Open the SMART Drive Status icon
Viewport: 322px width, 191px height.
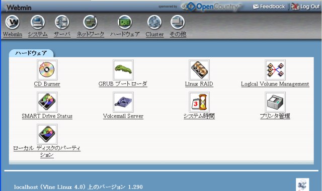[47, 102]
